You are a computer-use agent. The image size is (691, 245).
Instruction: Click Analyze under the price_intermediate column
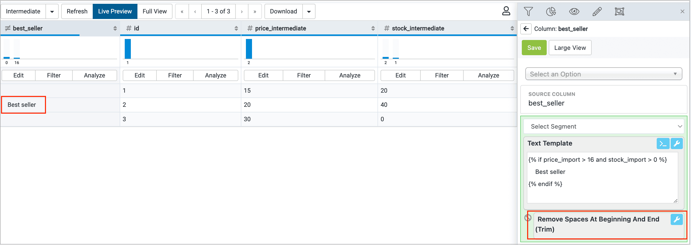350,76
